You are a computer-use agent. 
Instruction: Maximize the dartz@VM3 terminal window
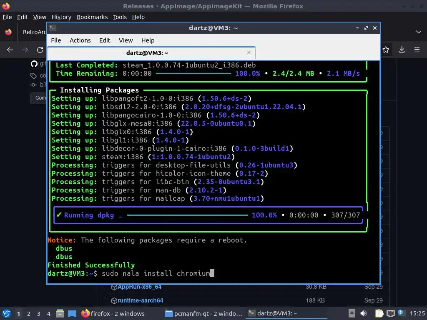coord(366,28)
